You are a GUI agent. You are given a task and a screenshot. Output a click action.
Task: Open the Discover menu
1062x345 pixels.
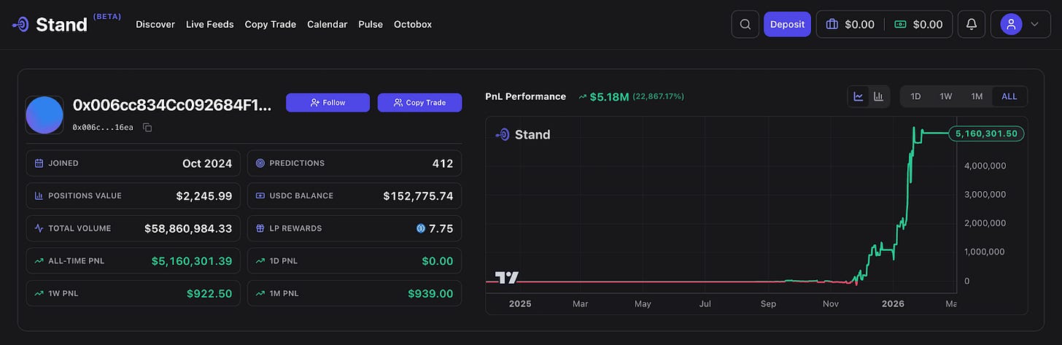[x=155, y=24]
